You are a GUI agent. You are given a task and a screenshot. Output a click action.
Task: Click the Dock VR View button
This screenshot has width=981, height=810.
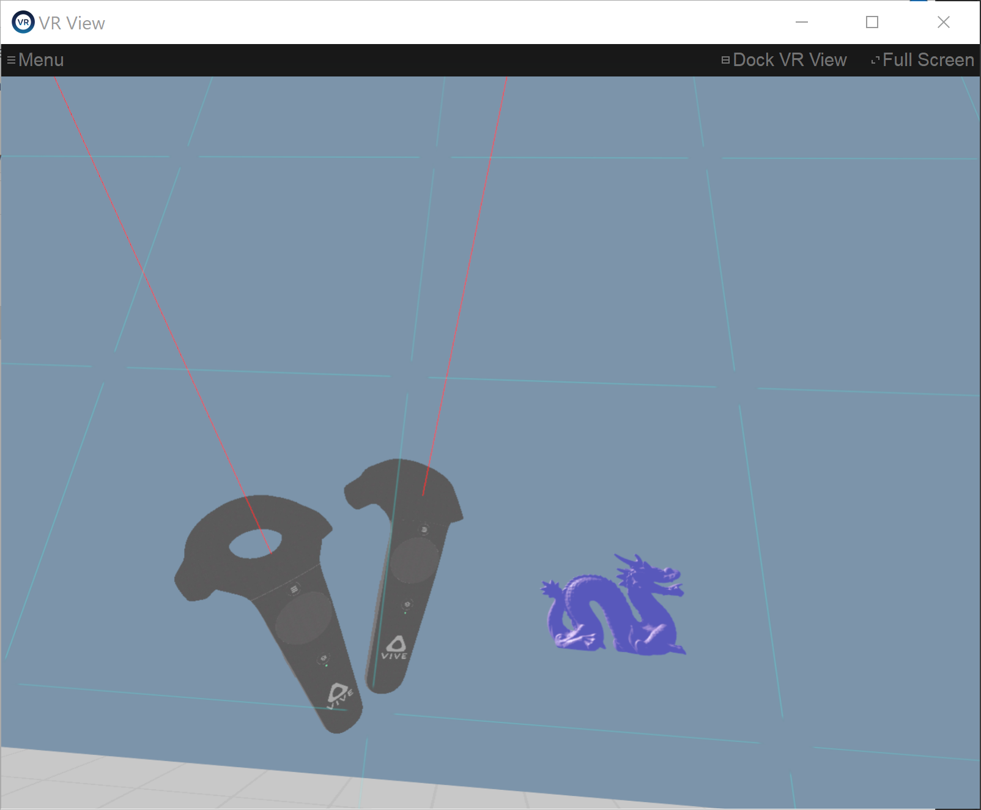(x=789, y=60)
